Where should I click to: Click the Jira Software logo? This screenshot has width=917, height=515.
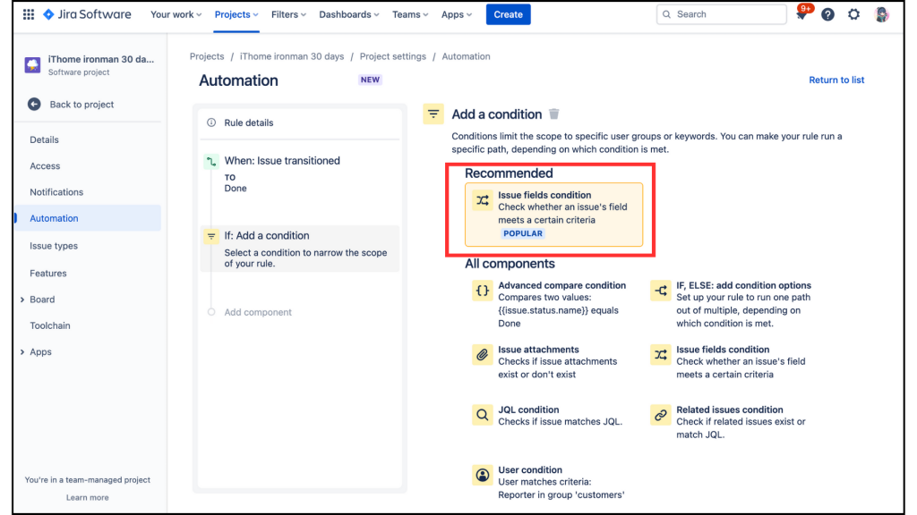tap(87, 14)
